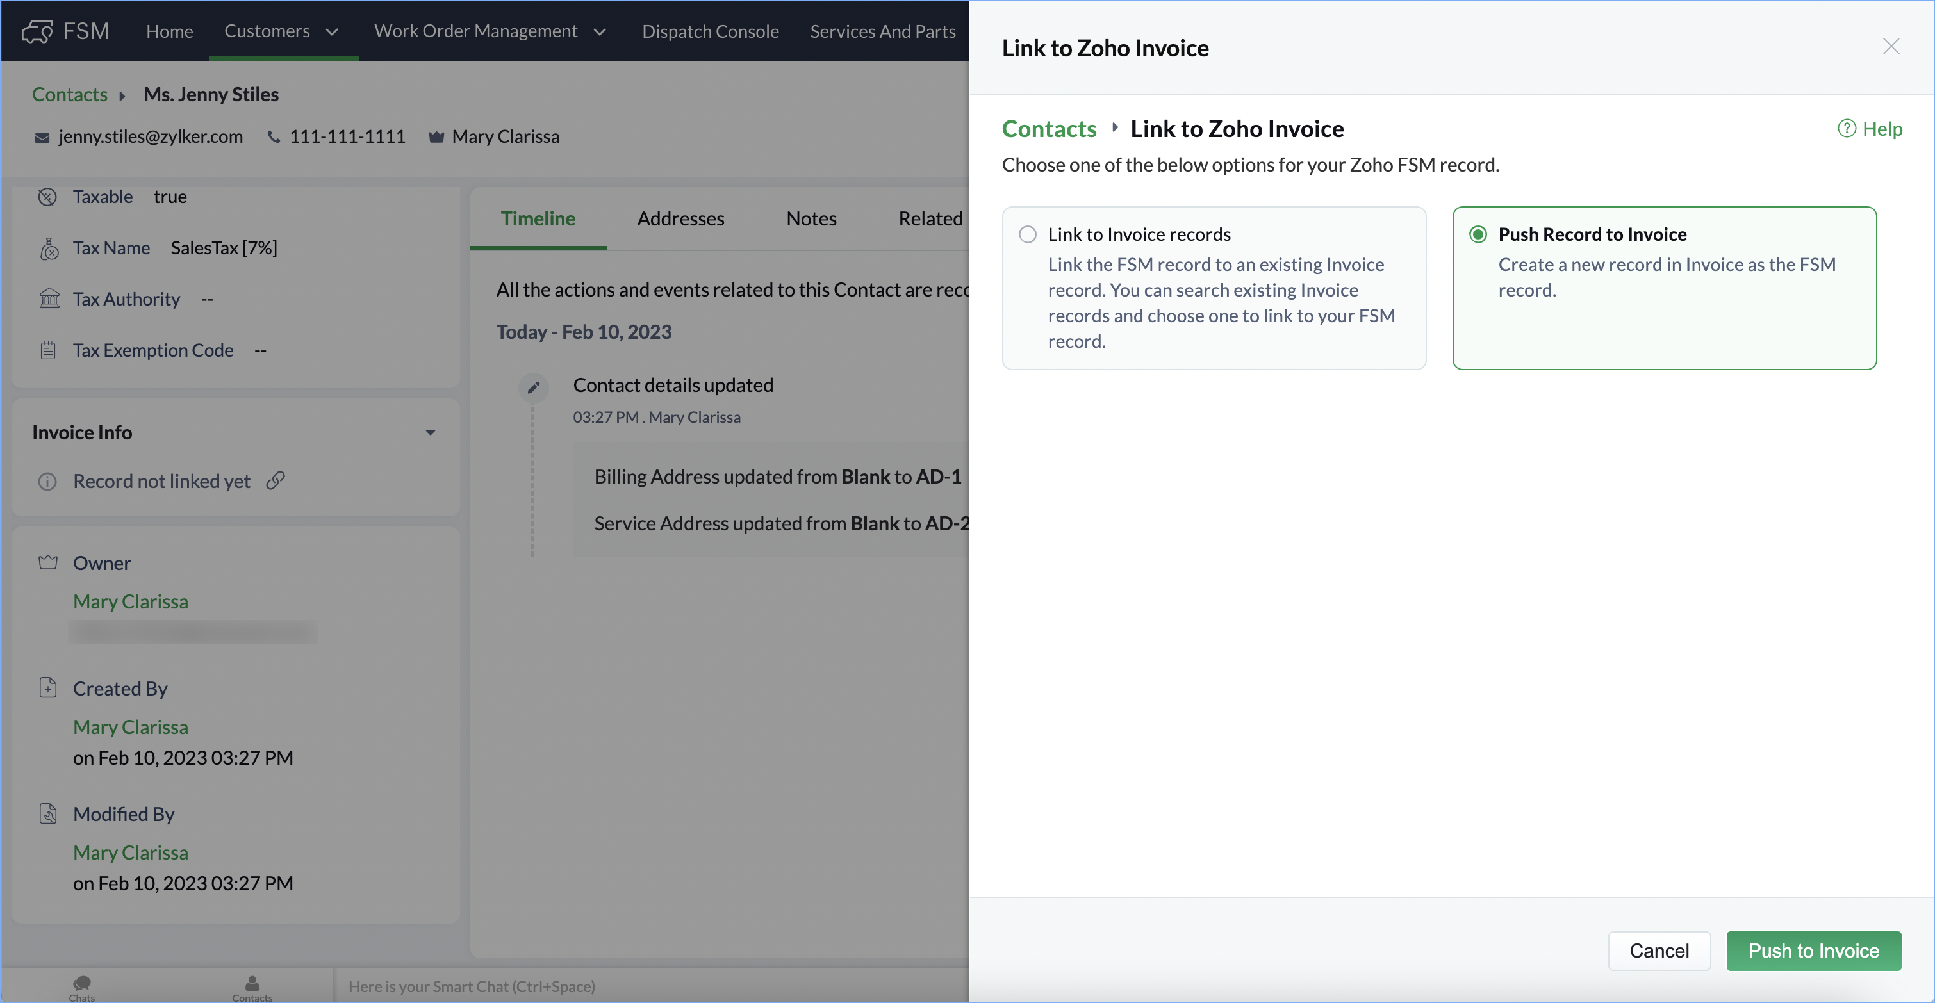Open Contacts from the bottom bar
The height and width of the screenshot is (1003, 1935).
point(252,988)
